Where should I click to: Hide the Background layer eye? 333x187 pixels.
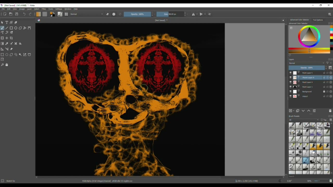pyautogui.click(x=291, y=92)
